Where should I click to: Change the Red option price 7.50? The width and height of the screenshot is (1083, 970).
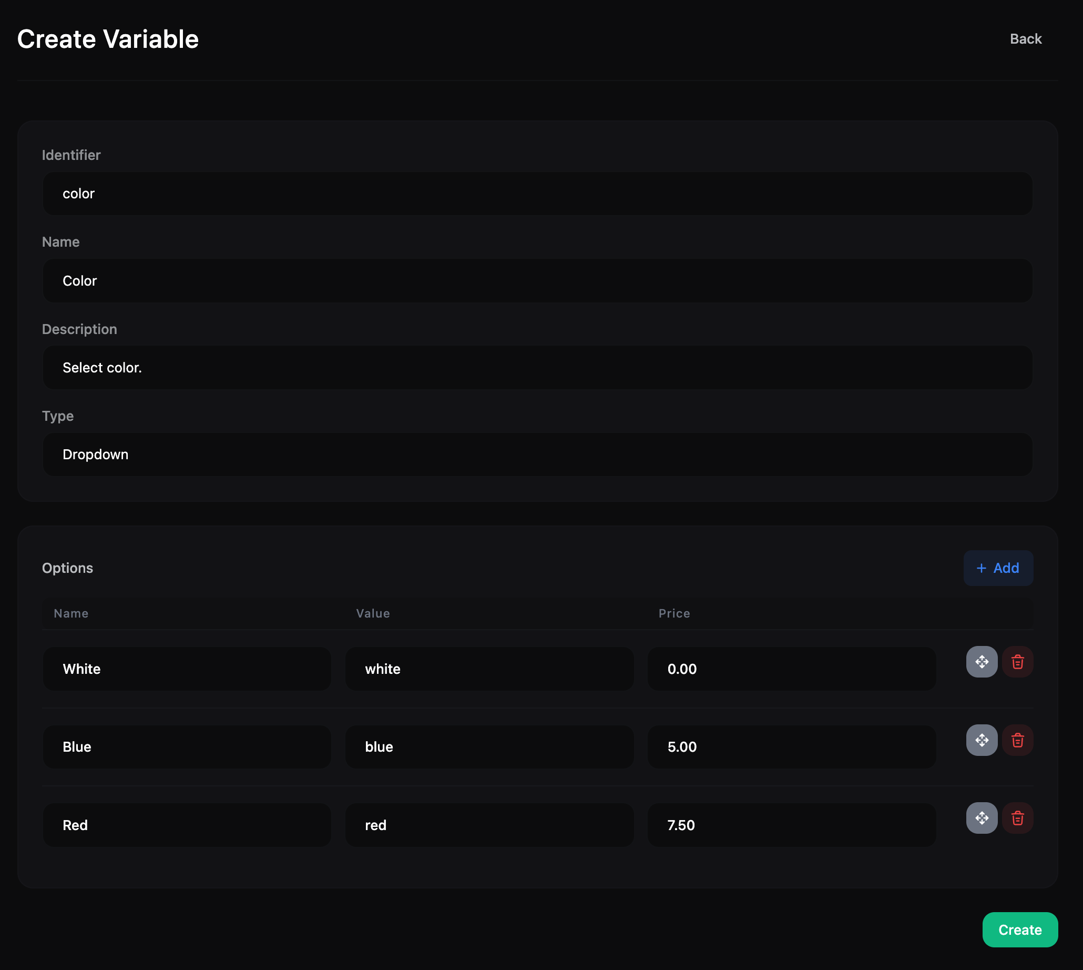point(791,824)
